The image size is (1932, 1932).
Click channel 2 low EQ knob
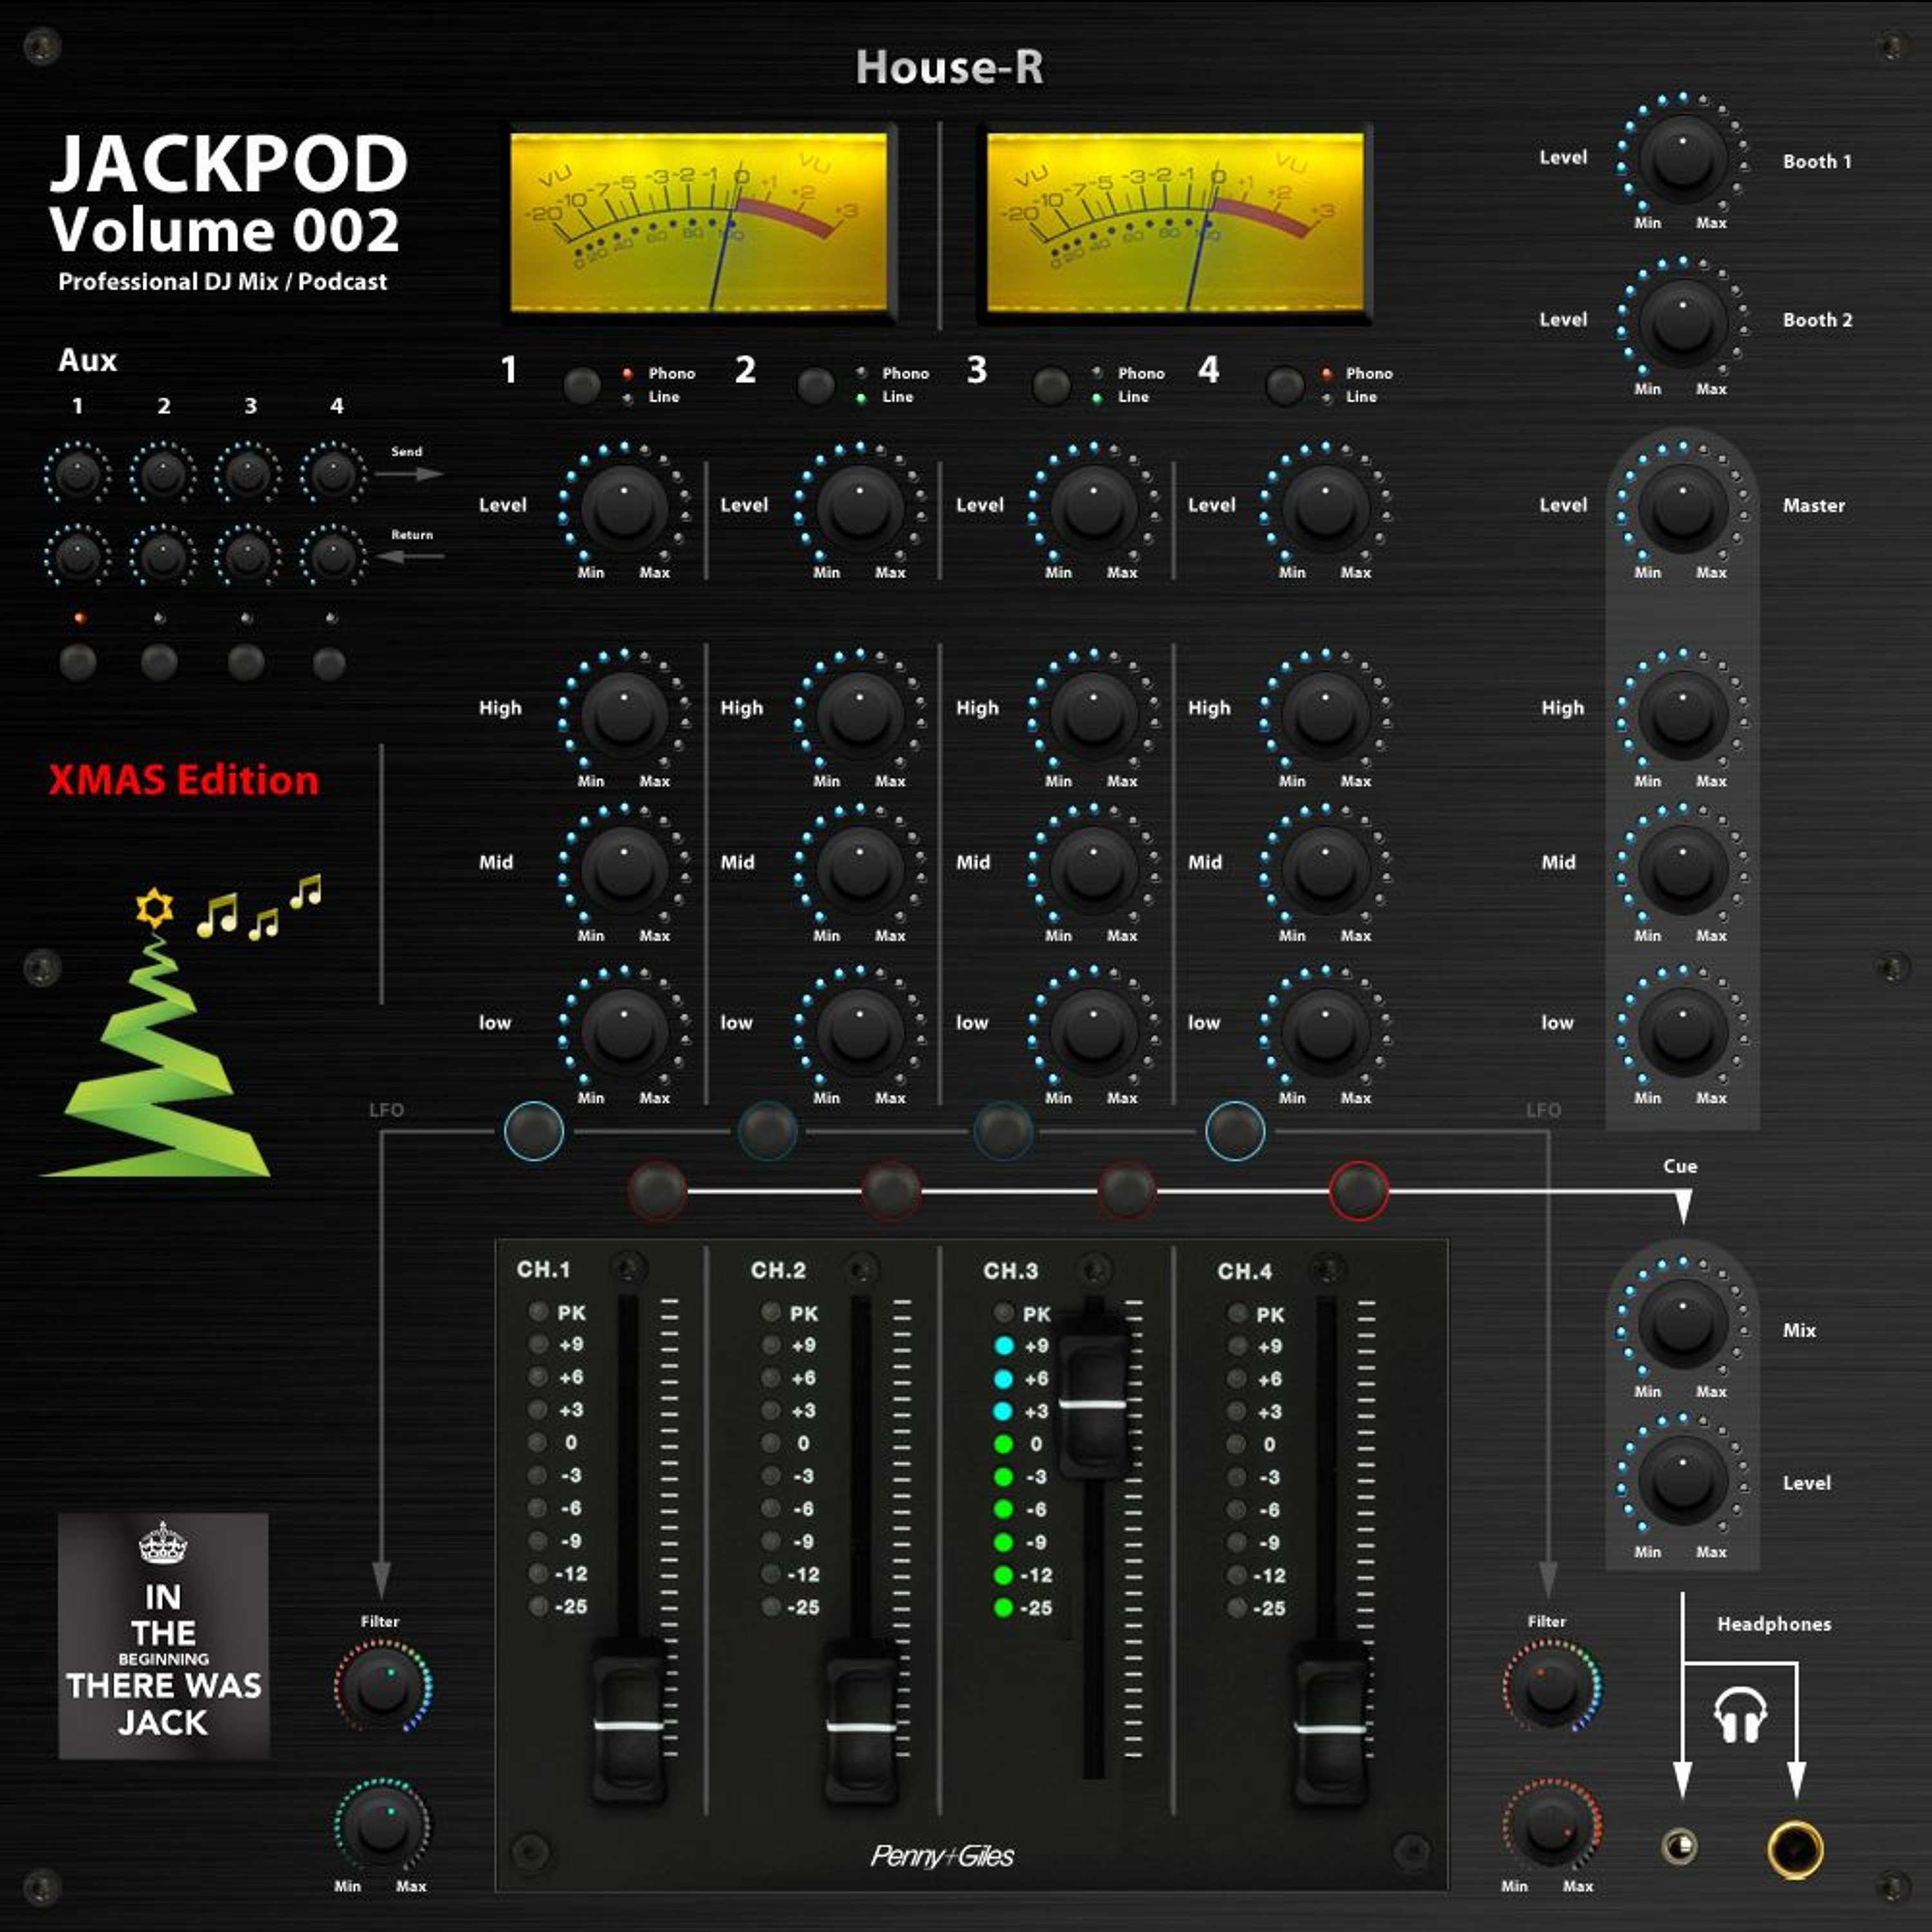[860, 1033]
